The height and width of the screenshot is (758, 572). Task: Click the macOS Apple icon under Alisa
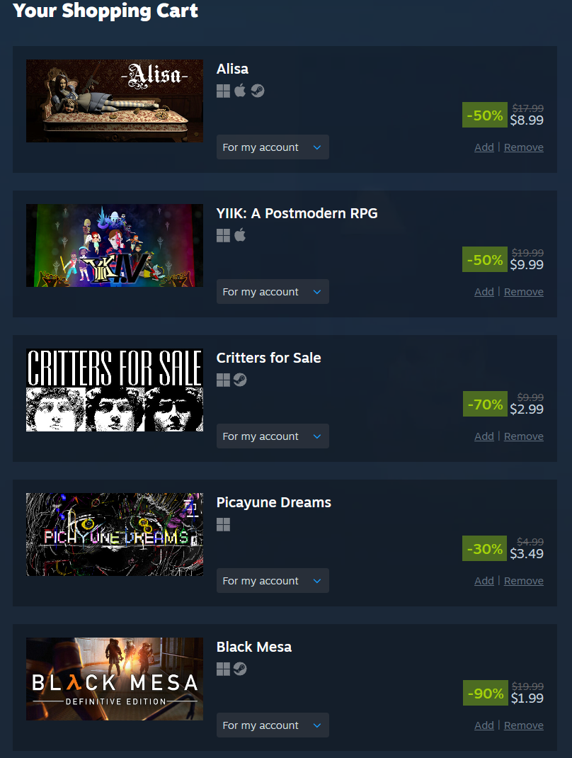(x=240, y=91)
